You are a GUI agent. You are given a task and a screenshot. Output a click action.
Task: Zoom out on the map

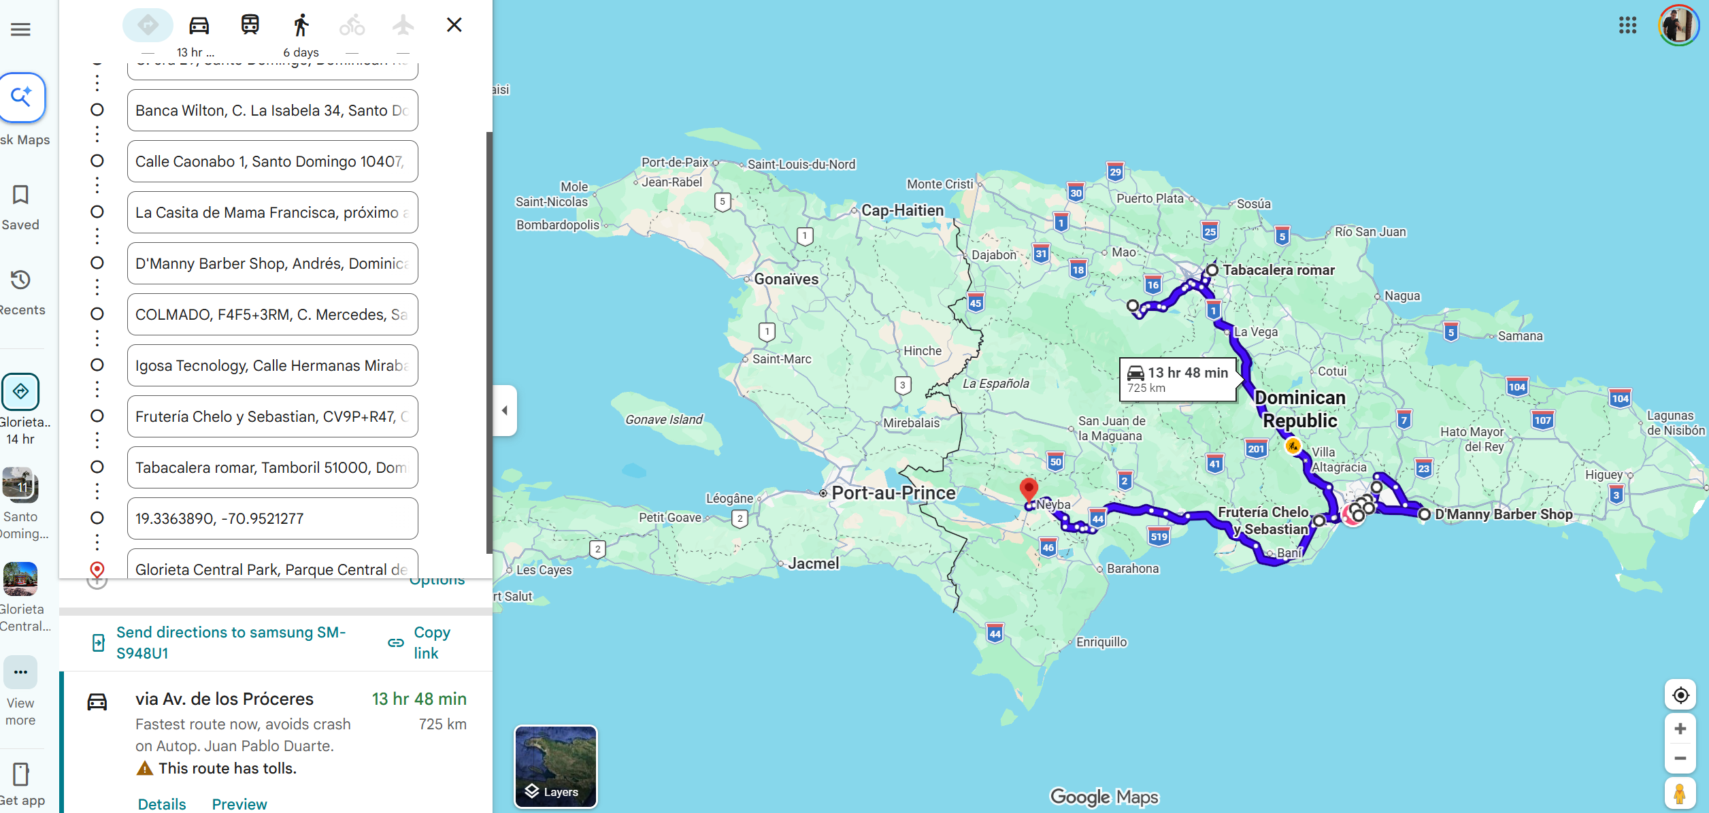click(1680, 759)
